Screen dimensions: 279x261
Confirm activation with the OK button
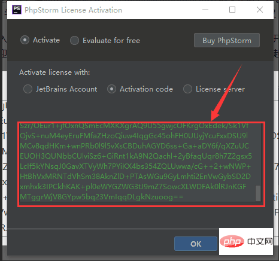[196, 244]
